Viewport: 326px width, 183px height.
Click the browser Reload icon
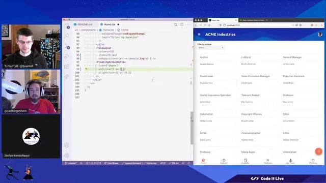pos(205,25)
